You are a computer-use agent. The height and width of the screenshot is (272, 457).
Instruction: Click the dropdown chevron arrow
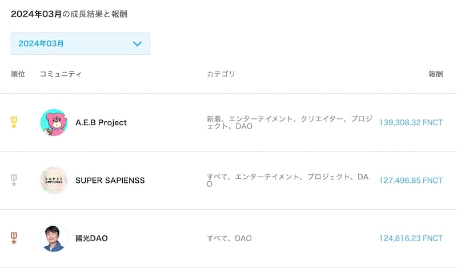point(137,44)
